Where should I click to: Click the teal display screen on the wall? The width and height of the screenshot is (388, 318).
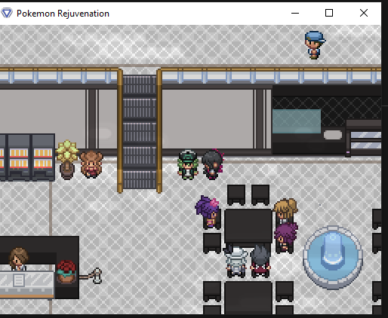(x=297, y=121)
